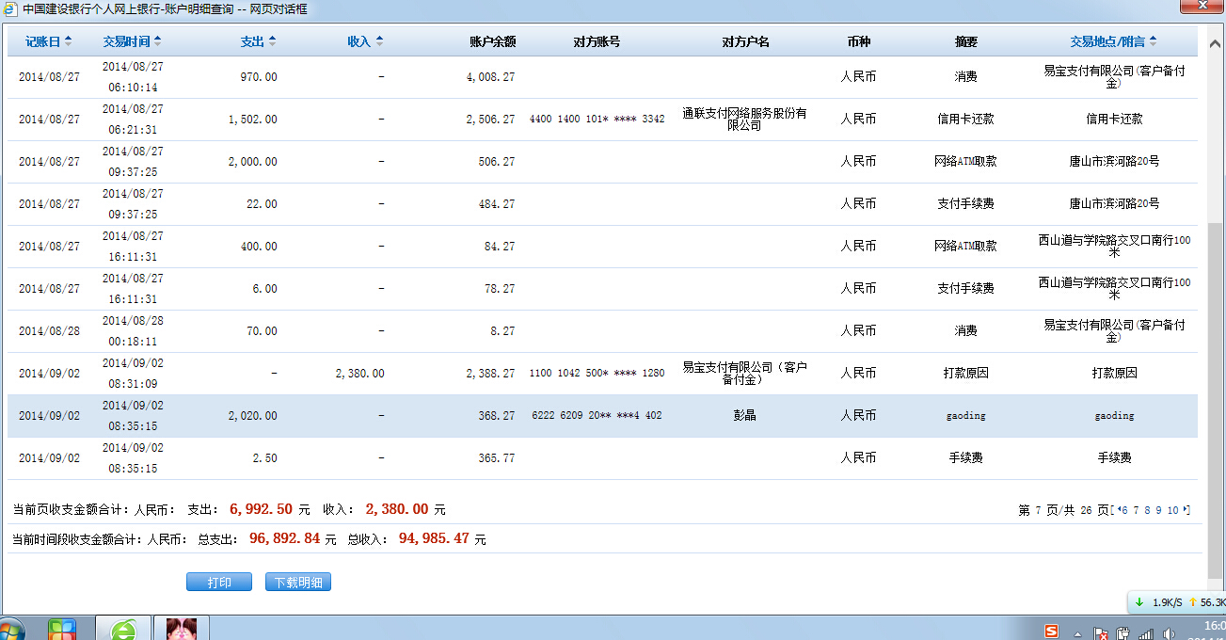Open the colorful app icon in taskbar
The image size is (1226, 640).
[x=62, y=630]
